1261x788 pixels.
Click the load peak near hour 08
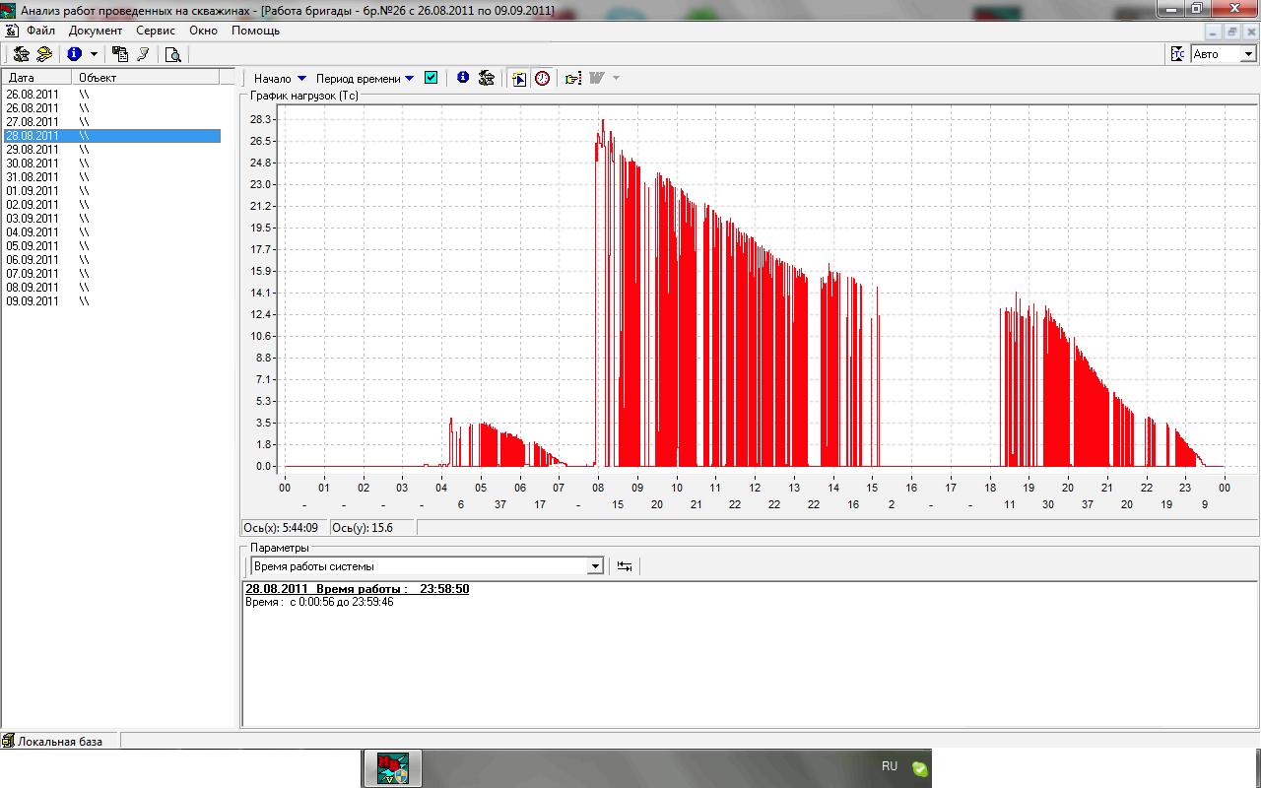click(x=602, y=121)
